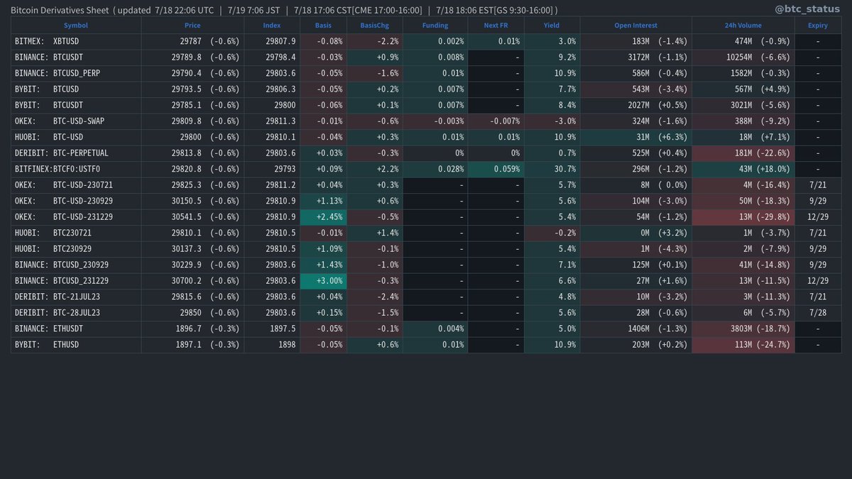Screen dimensions: 852x479
Task: Click the 2027M open interest cell
Action: click(635, 105)
